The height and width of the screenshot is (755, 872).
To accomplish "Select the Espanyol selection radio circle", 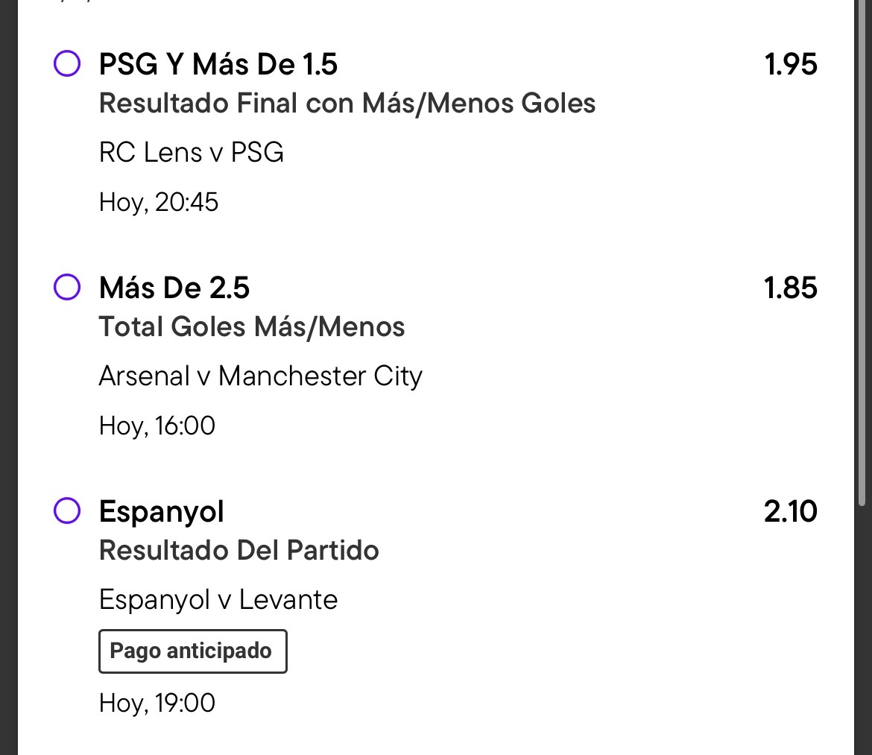I will 67,511.
